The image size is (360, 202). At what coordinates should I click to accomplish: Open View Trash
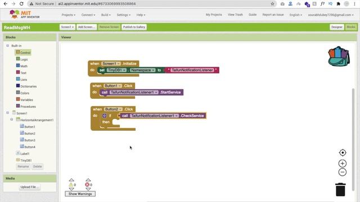point(235,15)
